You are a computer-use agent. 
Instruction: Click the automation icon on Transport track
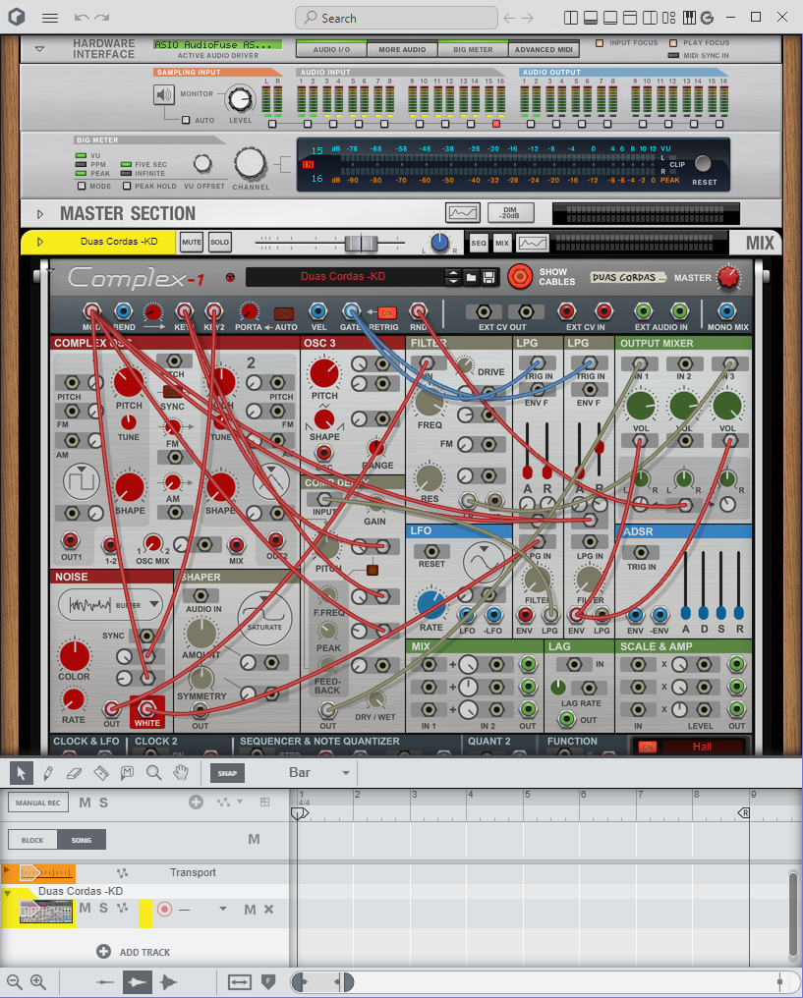pyautogui.click(x=122, y=872)
